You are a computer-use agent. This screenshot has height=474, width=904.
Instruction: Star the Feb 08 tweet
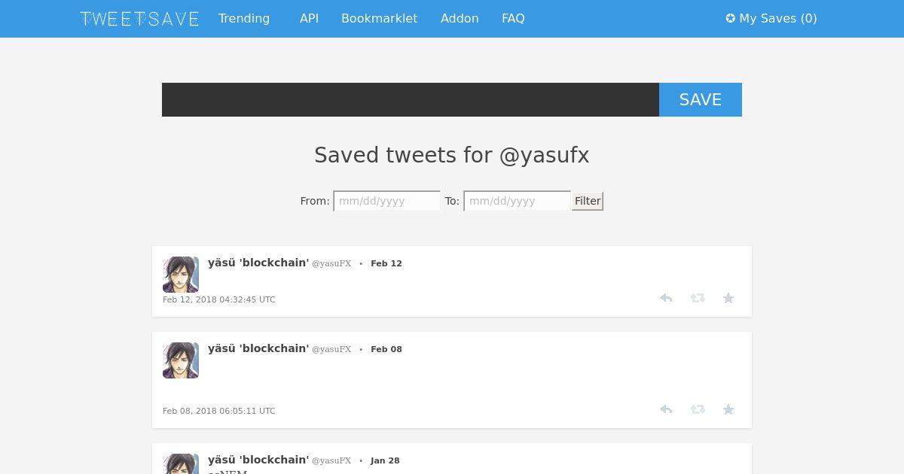coord(728,409)
